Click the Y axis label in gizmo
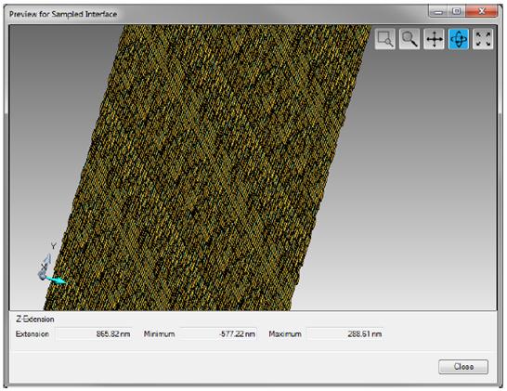Screen dimensions: 507x391 coord(53,246)
